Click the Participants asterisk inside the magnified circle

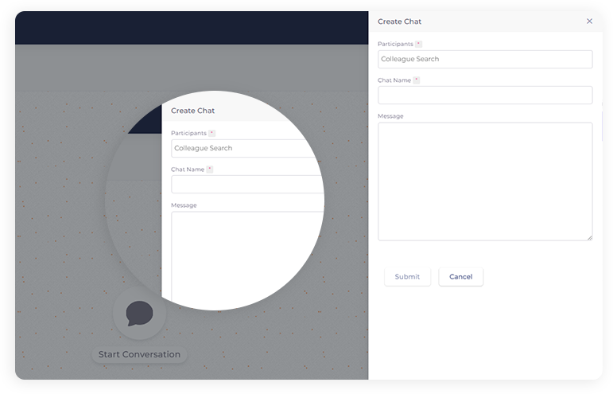coord(212,133)
